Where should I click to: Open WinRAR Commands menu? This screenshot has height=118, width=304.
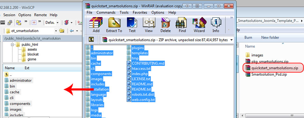point(106,12)
